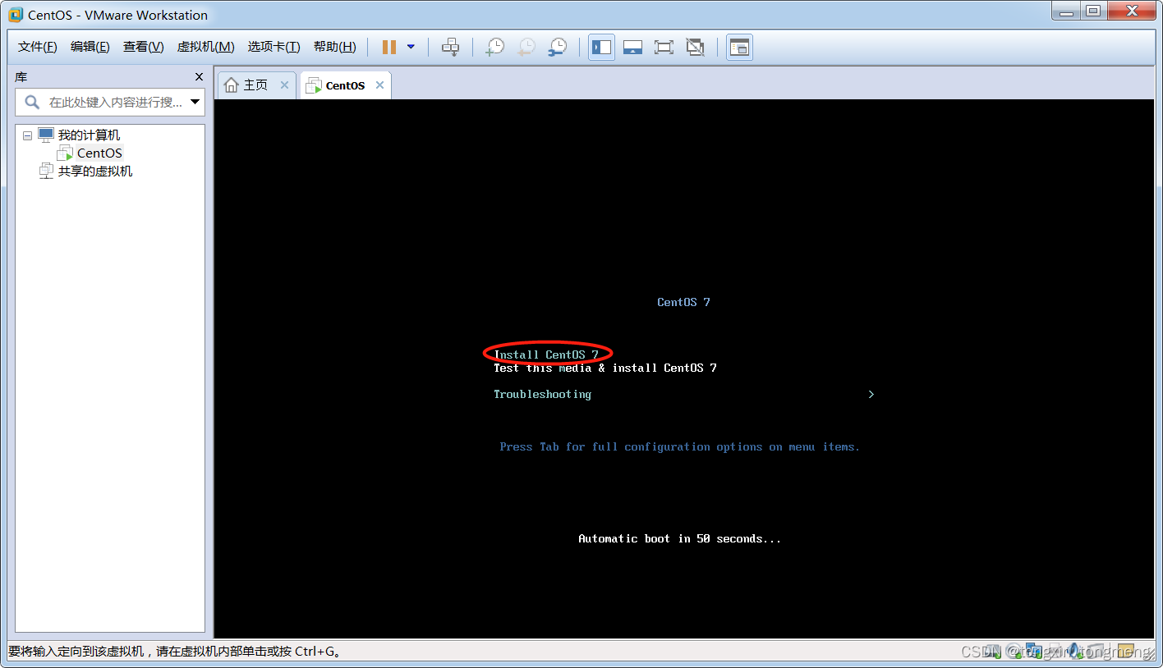This screenshot has height=668, width=1163.
Task: Take a snapshot of this virtual machine
Action: (494, 47)
